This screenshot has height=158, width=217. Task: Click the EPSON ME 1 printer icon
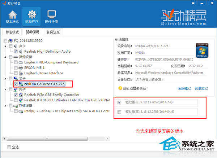click(21, 67)
